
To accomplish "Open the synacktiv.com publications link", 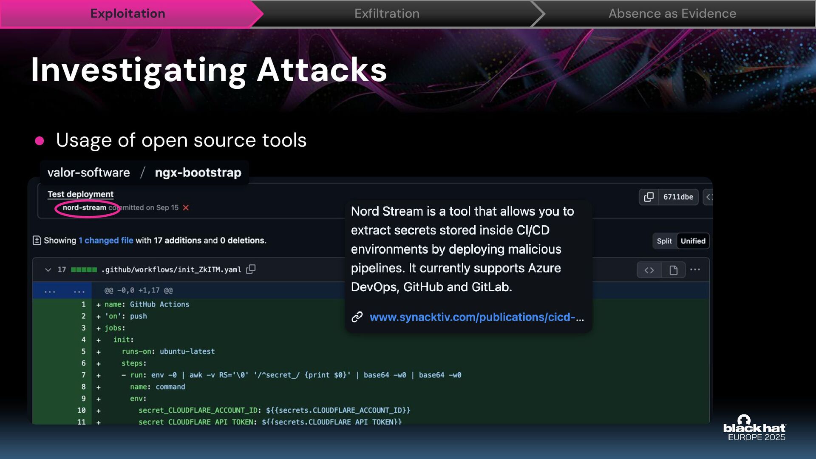I will 476,317.
